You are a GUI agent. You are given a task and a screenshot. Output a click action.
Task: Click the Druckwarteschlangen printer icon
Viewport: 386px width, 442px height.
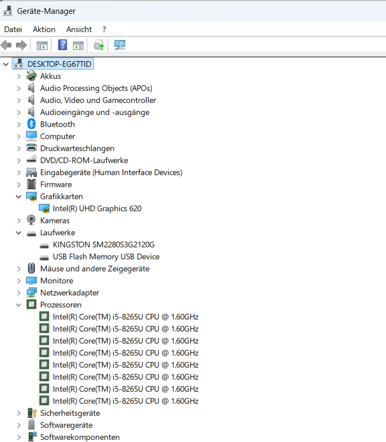point(32,148)
